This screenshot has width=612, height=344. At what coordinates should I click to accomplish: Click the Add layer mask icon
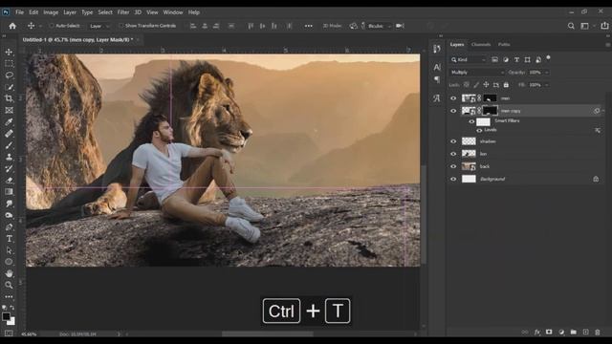coord(549,332)
